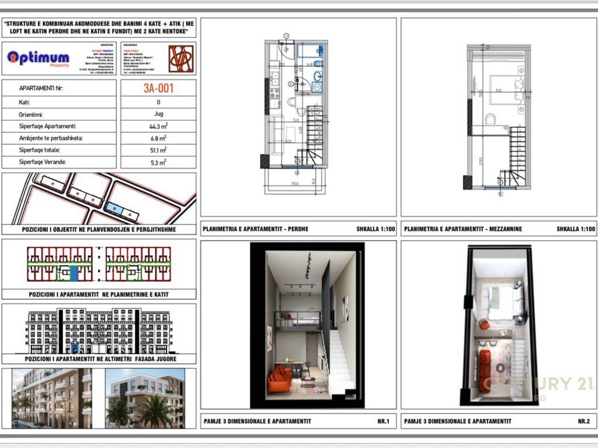
Task: Click the project title header text
Action: point(99,27)
